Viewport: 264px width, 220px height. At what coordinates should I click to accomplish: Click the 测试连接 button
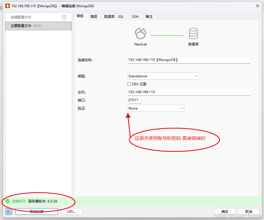click(x=37, y=212)
